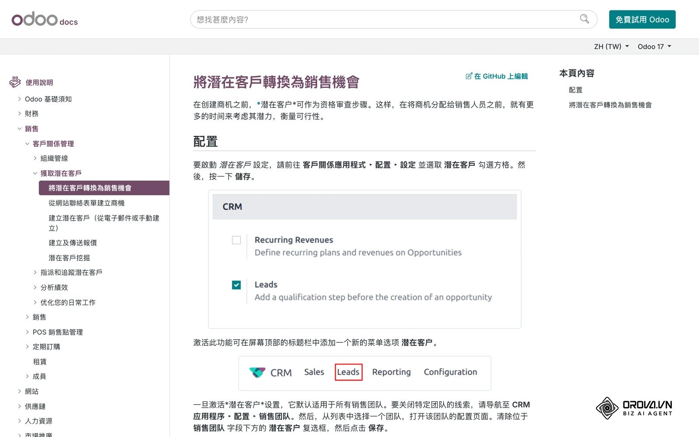Select 將潛在客戶轉換為銷售機會 sidebar item

pyautogui.click(x=104, y=188)
